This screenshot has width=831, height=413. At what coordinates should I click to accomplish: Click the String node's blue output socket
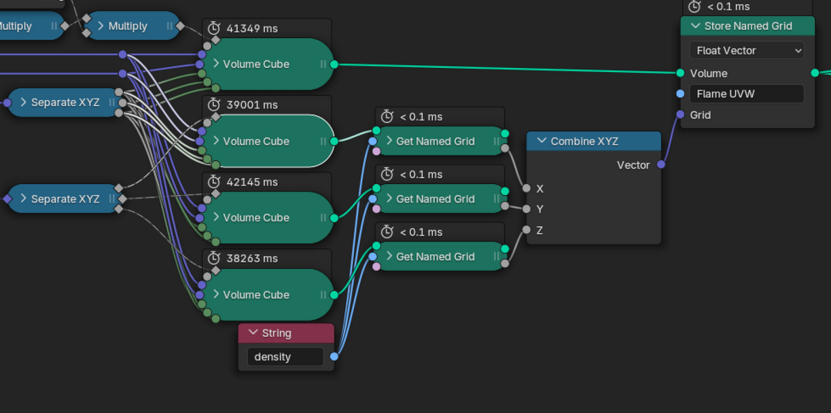pos(334,356)
